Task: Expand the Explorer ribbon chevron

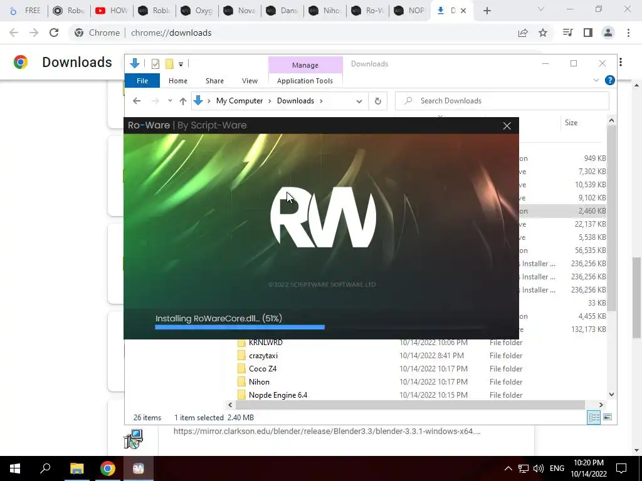Action: point(596,80)
